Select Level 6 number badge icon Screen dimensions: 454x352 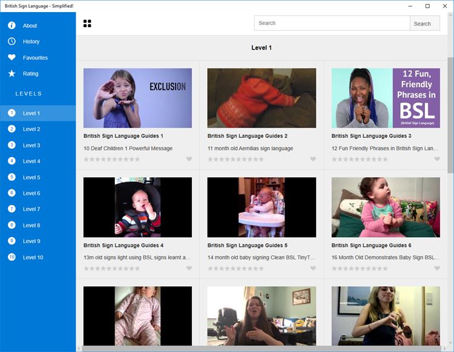[12, 193]
